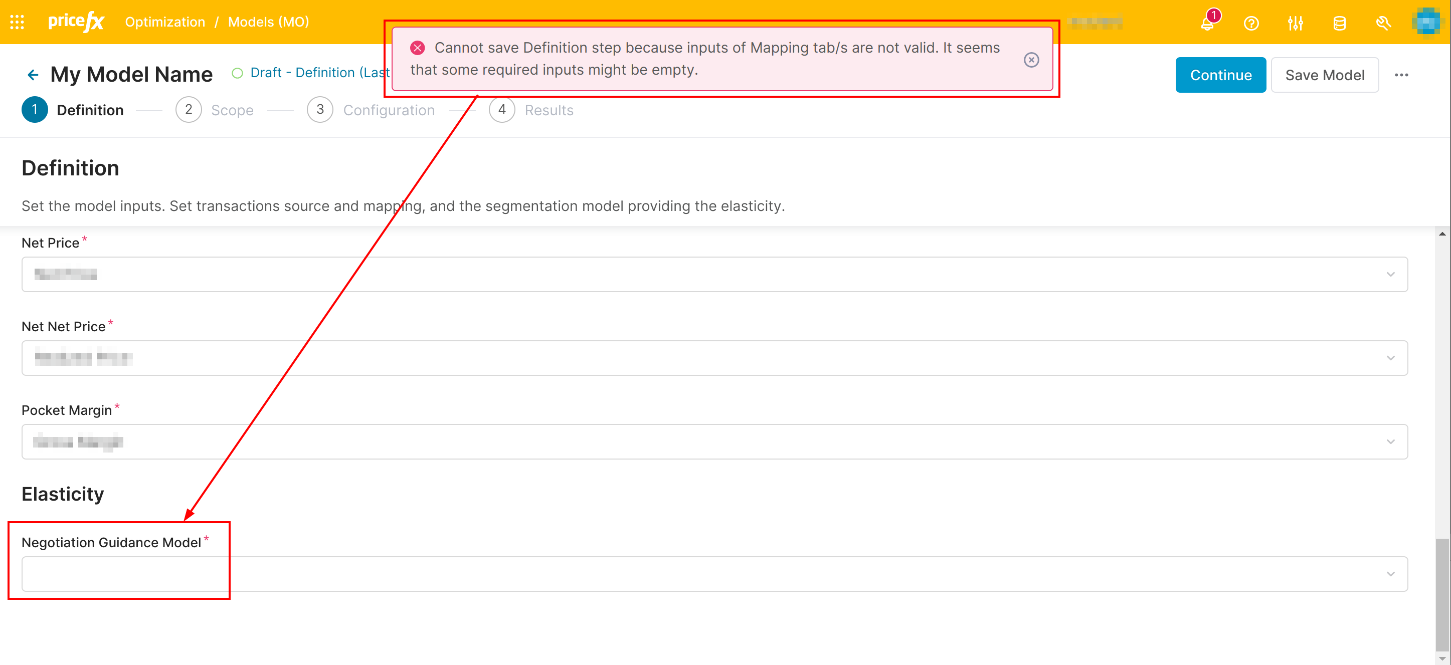The image size is (1451, 665).
Task: Click the Save Model button
Action: coord(1324,75)
